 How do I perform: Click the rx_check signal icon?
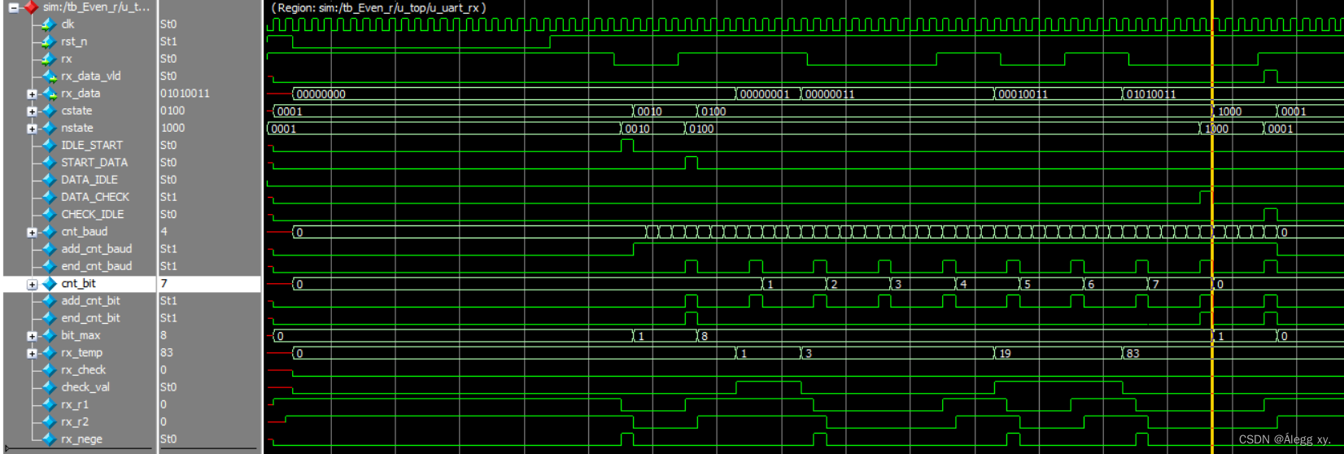[49, 370]
